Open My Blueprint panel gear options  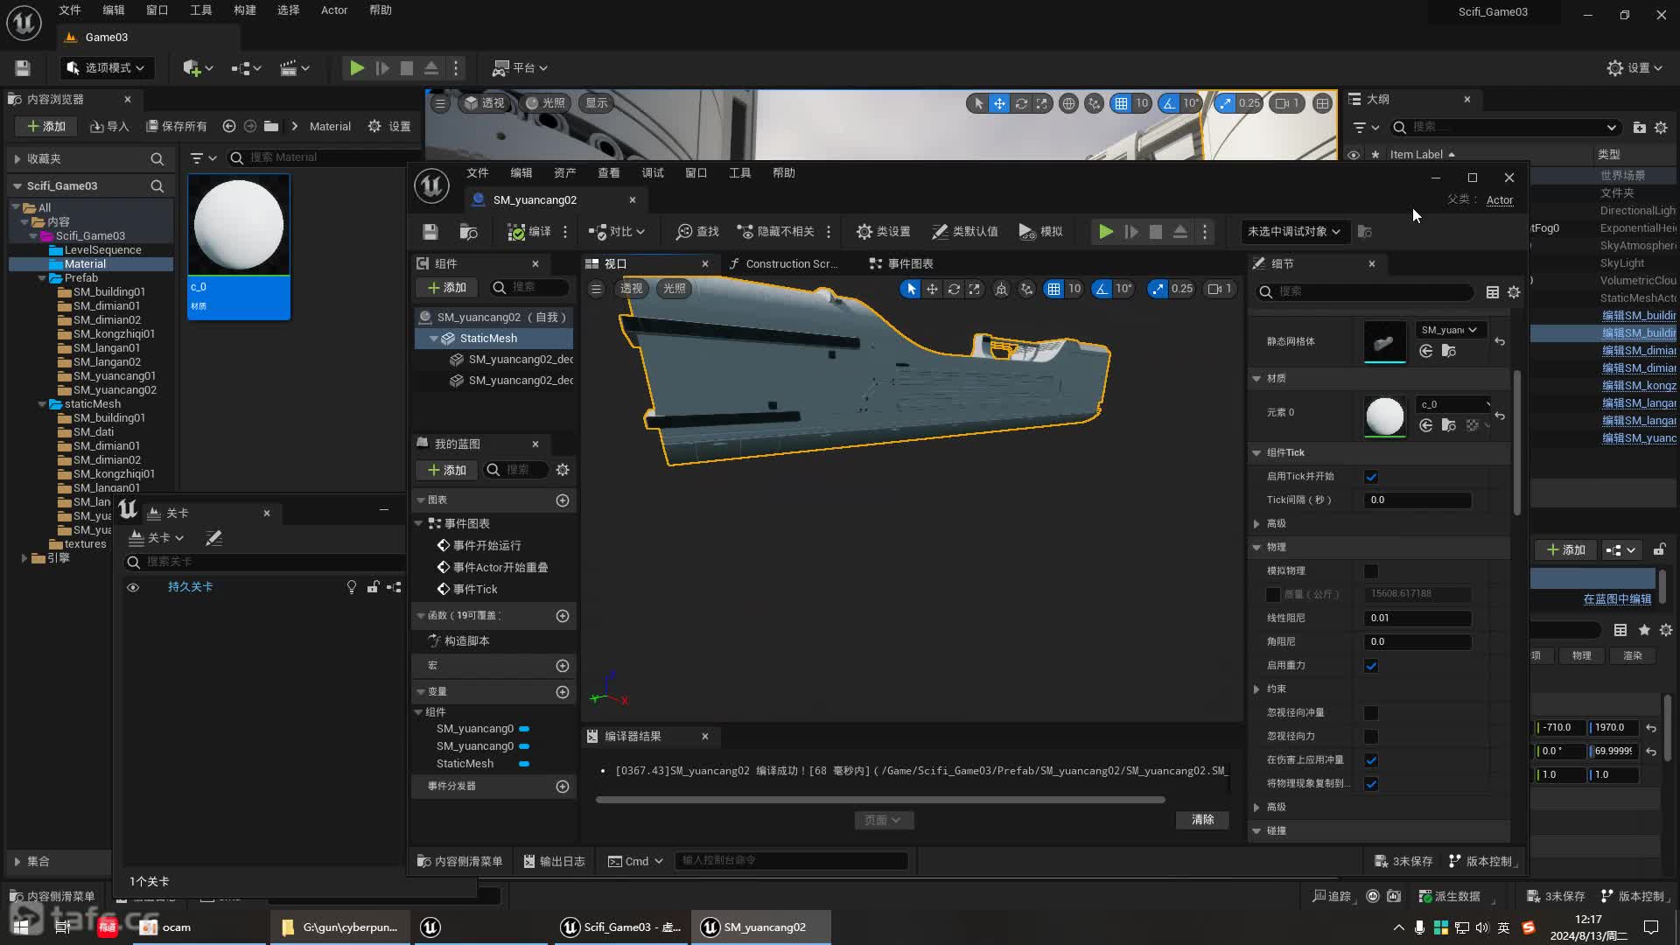(563, 470)
